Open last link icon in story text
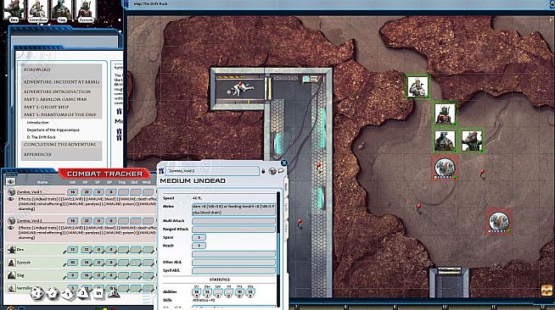The image size is (555, 310). (119, 137)
